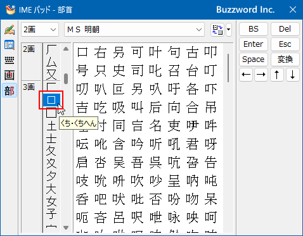Open the 2画 stroke count dropdown
This screenshot has width=303, height=236.
click(x=40, y=30)
